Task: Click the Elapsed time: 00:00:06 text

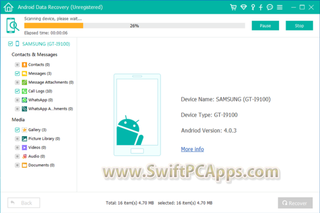Action: (x=46, y=33)
